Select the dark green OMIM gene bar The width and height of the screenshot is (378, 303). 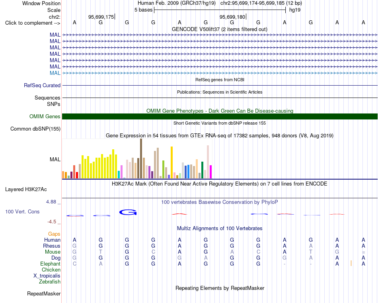220,117
